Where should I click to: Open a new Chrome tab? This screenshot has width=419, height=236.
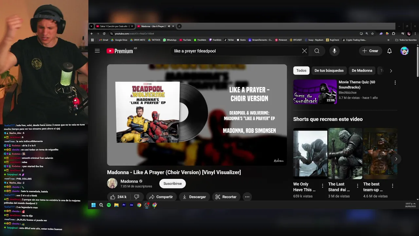point(179,26)
